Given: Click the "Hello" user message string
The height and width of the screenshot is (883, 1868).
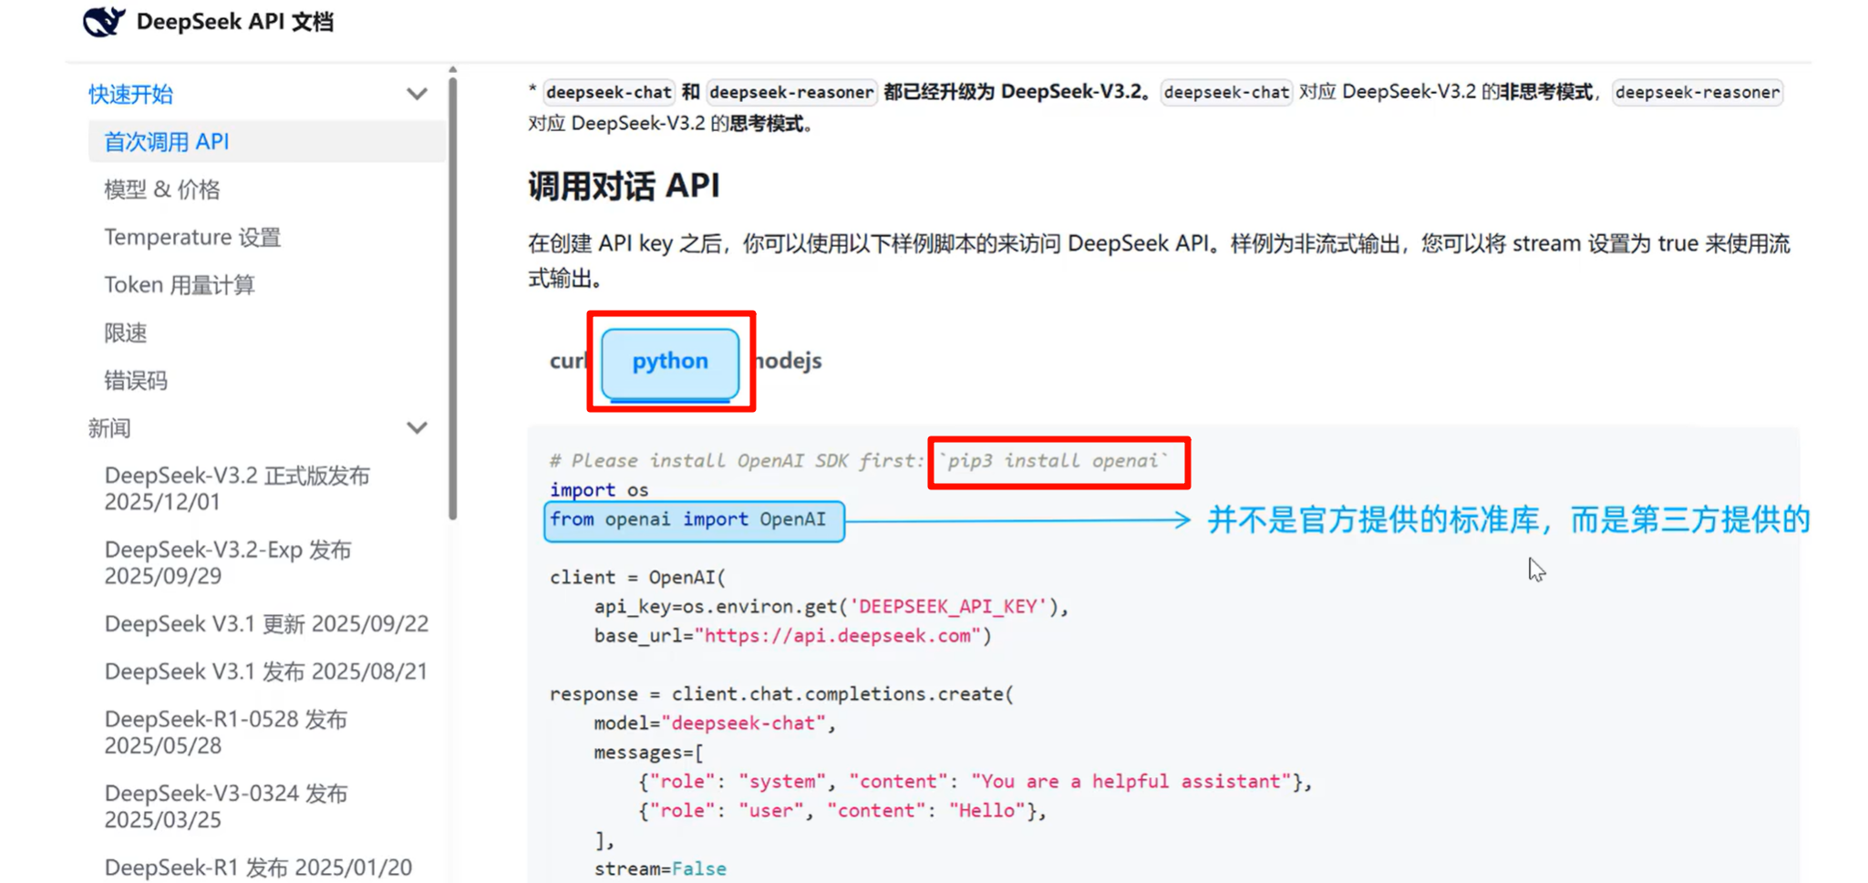Looking at the screenshot, I should pos(987,811).
